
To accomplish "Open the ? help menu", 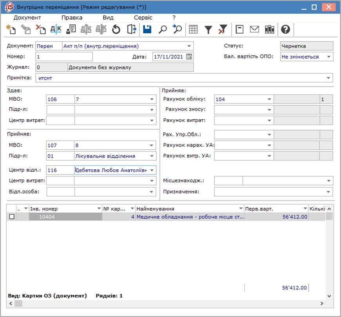I will [x=174, y=18].
